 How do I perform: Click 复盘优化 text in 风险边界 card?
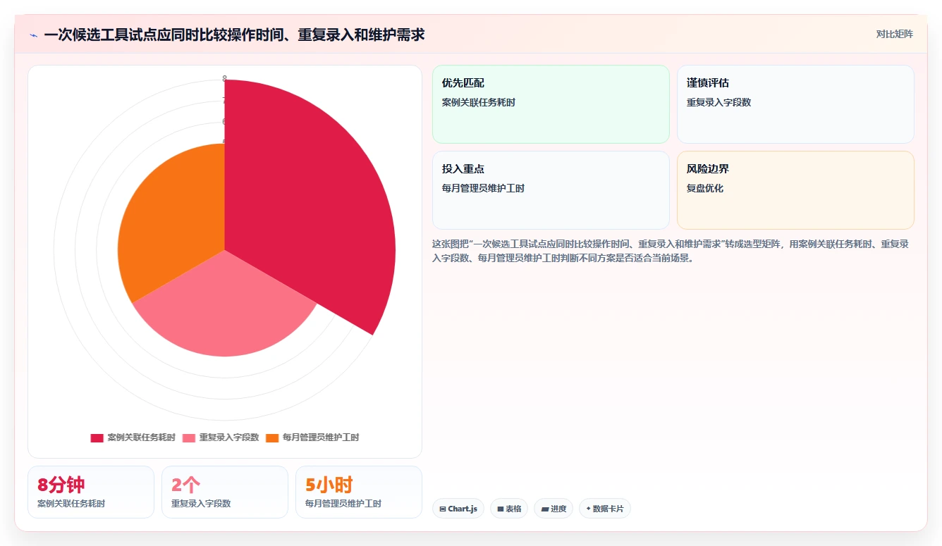705,188
